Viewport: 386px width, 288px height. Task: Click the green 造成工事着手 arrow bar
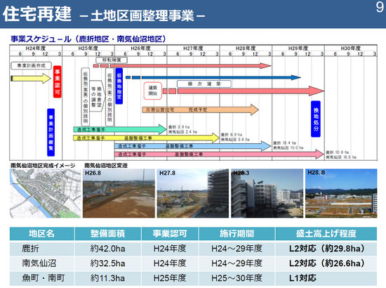[120, 129]
